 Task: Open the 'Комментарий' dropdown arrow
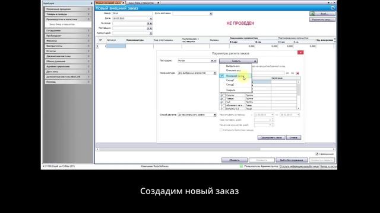pos(151,33)
